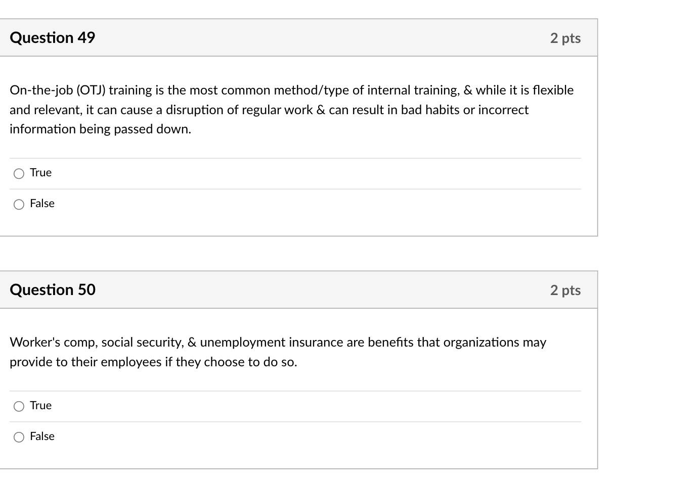Click the Question 50 header
This screenshot has width=699, height=484.
click(52, 290)
